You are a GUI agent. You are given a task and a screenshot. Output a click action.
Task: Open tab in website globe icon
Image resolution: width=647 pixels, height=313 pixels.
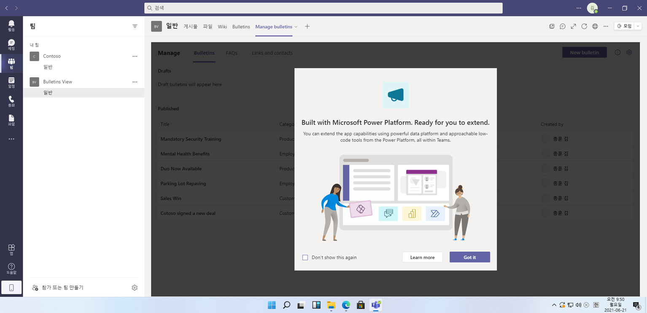point(595,26)
